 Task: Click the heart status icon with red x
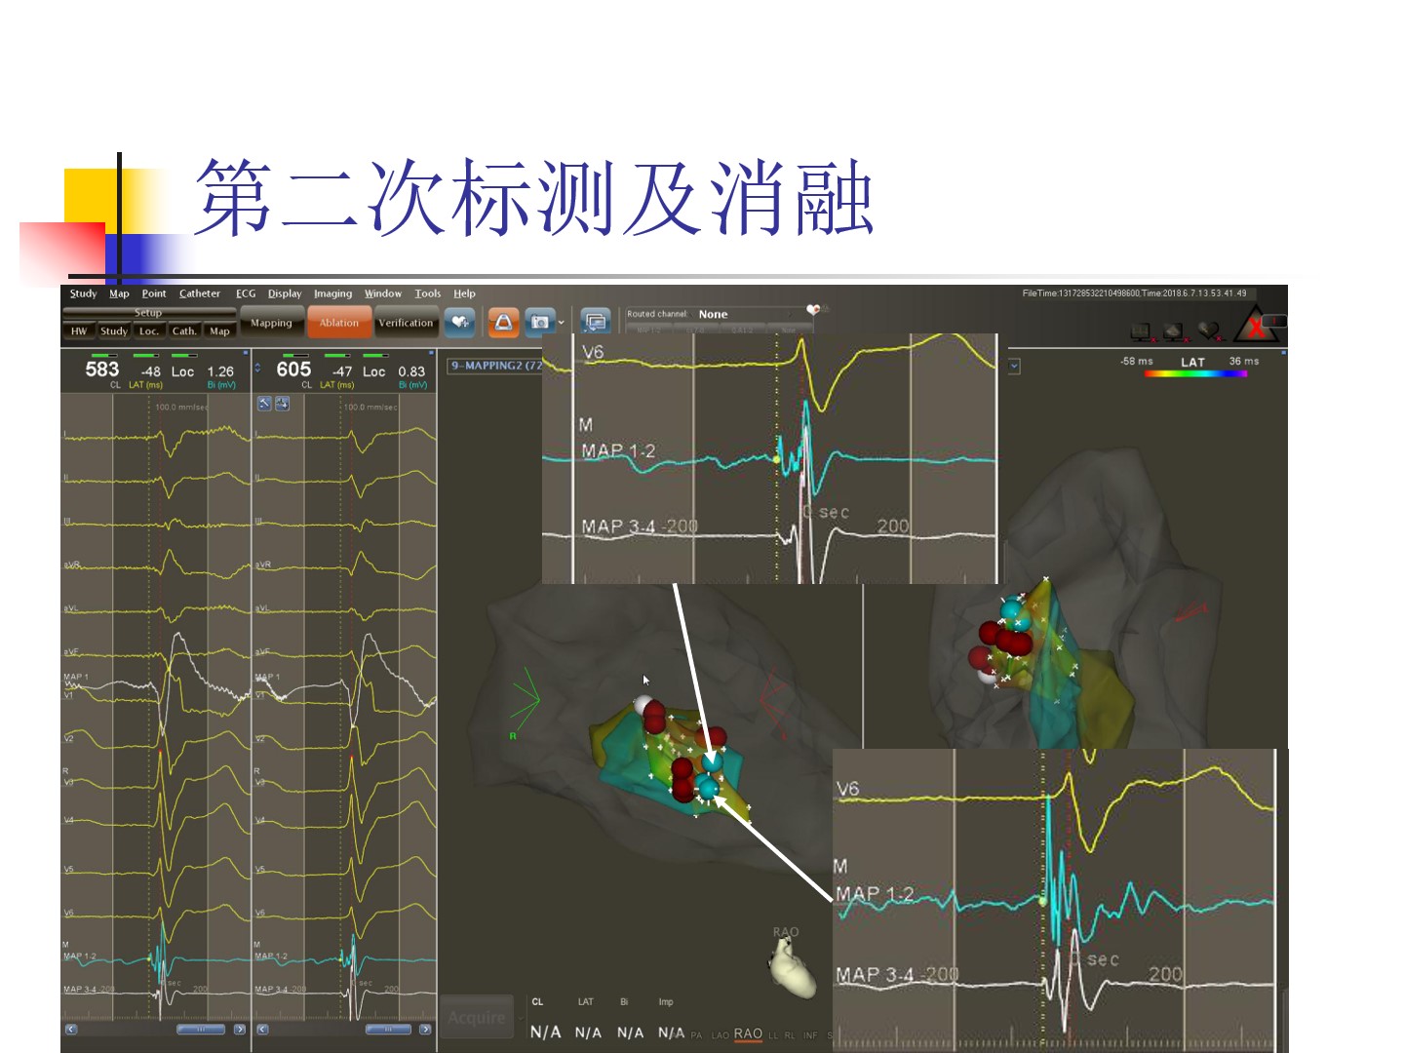pyautogui.click(x=1210, y=331)
